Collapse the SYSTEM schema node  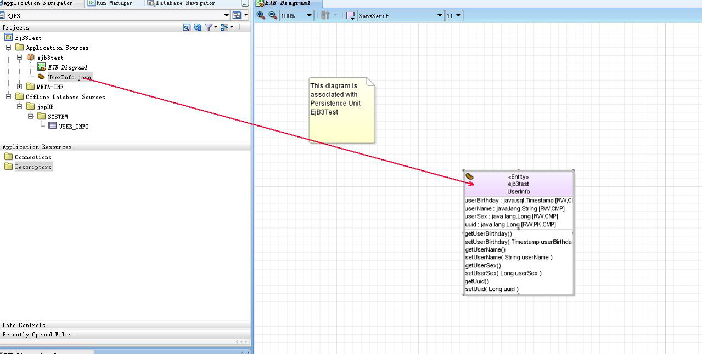tap(31, 117)
